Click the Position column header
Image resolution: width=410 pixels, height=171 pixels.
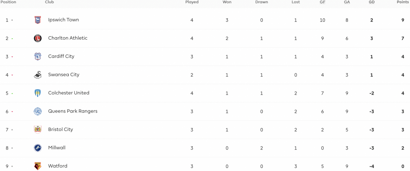point(8,2)
